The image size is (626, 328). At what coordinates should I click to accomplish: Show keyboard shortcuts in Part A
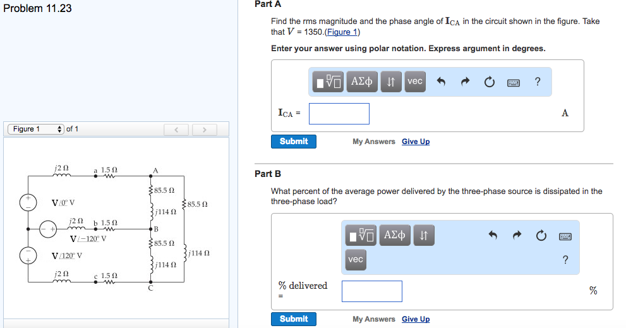tap(514, 83)
